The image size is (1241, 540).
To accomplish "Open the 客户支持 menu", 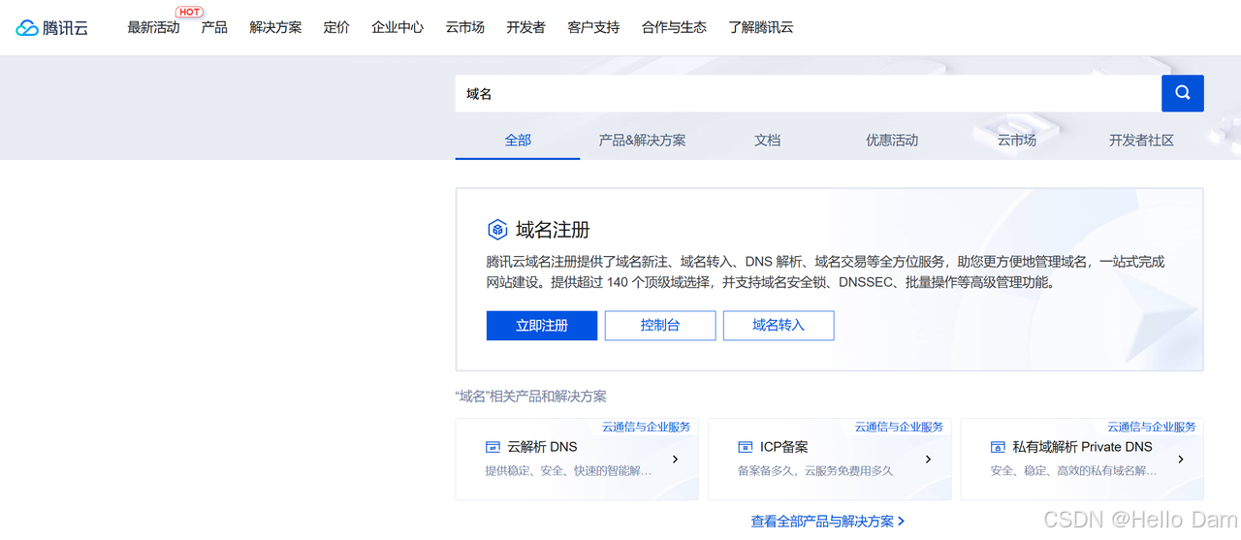I will tap(593, 27).
